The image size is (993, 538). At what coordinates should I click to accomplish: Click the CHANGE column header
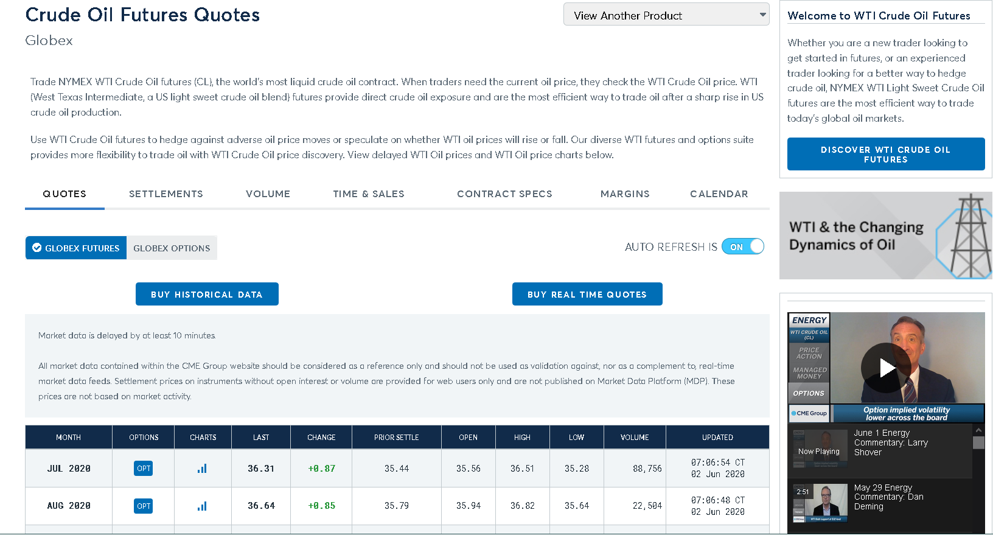tap(321, 437)
